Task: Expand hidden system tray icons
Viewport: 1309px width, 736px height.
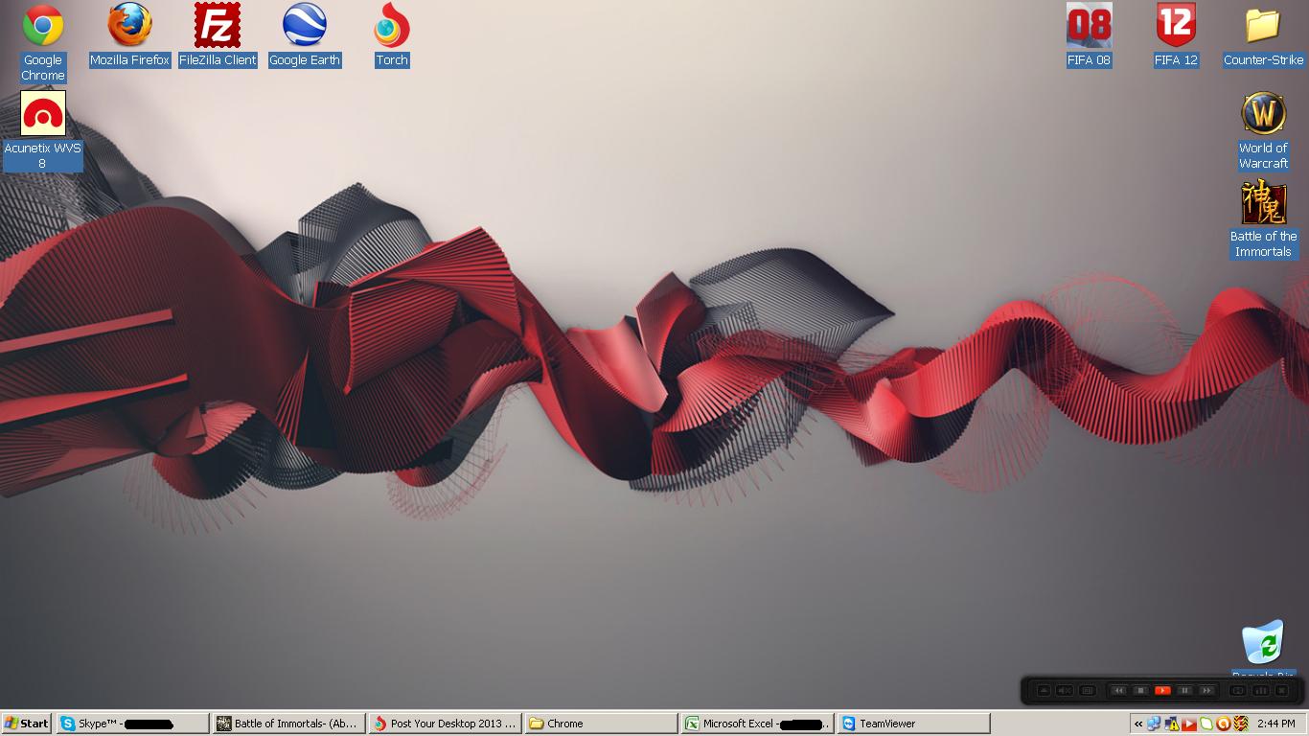Action: tap(1138, 724)
